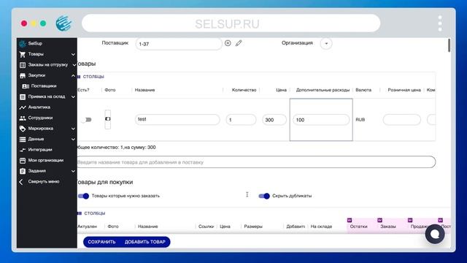Click the Интеграции icon
The width and height of the screenshot is (467, 263).
coord(23,150)
